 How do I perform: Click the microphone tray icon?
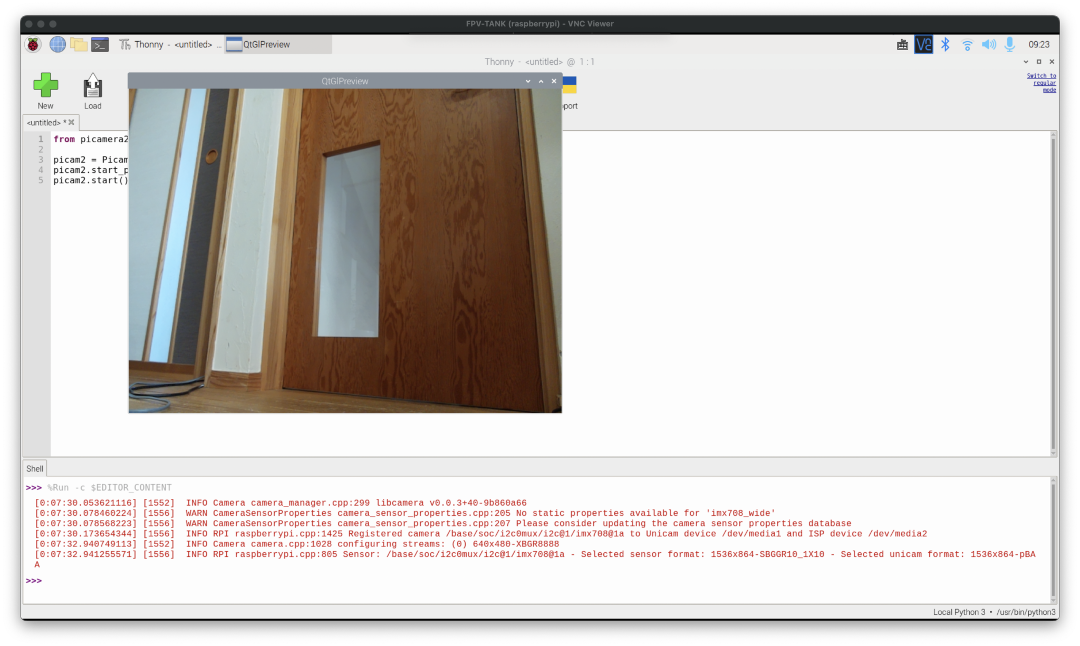click(x=1009, y=45)
